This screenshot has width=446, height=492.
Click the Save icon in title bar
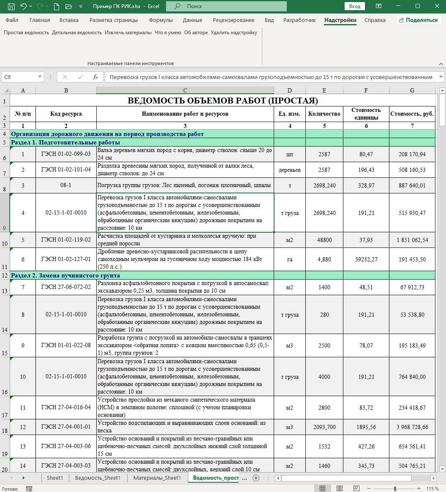pyautogui.click(x=11, y=6)
